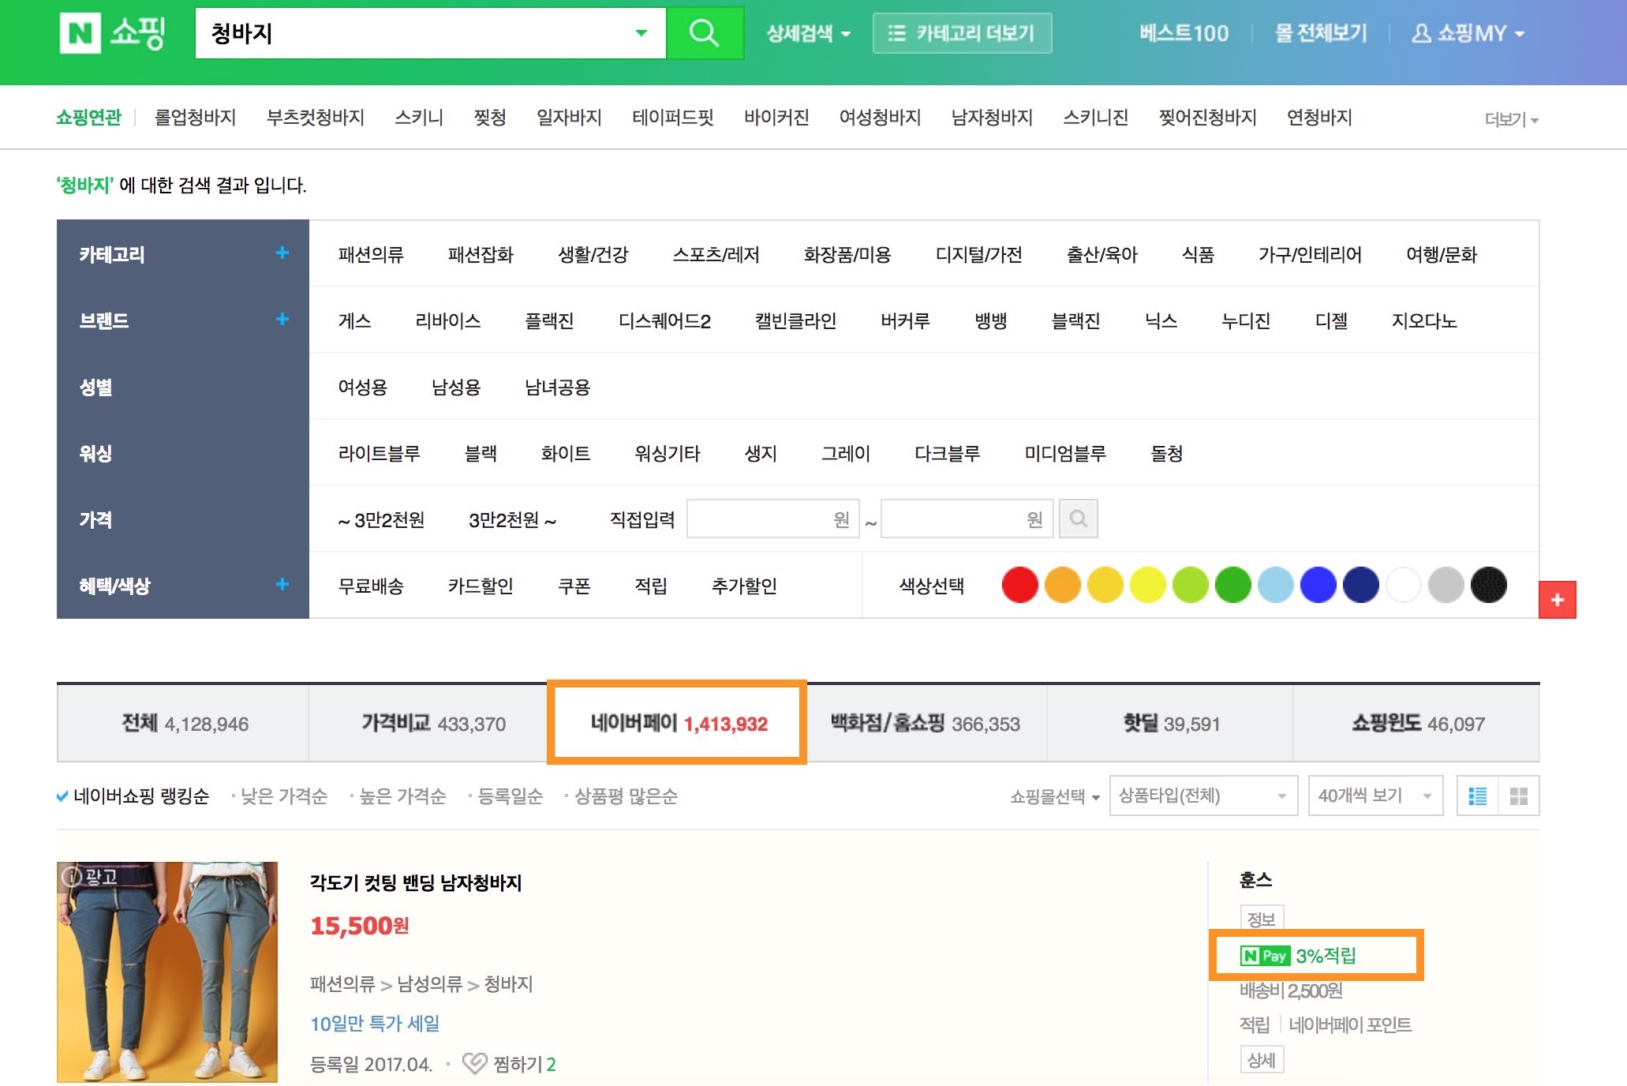Choose gender filter 남녀공용
This screenshot has height=1086, width=1627.
pos(558,387)
